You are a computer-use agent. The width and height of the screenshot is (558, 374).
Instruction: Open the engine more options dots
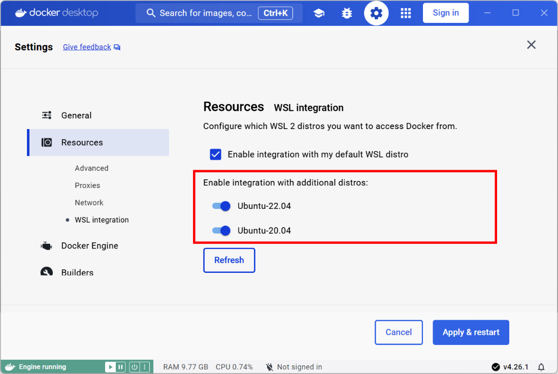point(145,367)
